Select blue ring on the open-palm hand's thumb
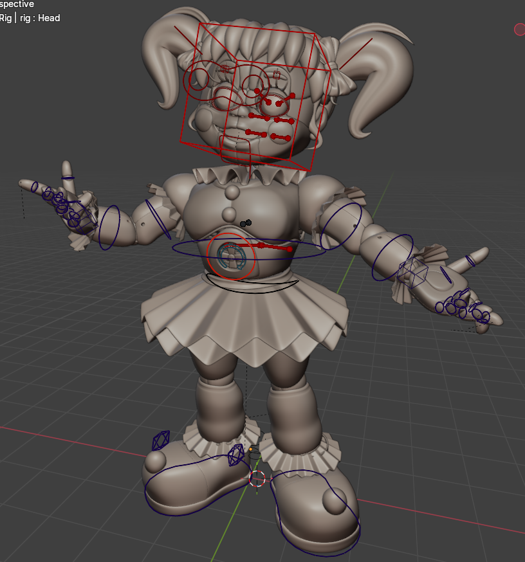The image size is (525, 562). pos(470,261)
